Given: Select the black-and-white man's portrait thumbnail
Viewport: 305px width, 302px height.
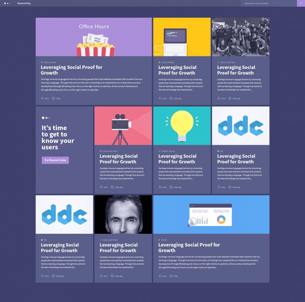Looking at the screenshot, I should (123, 214).
